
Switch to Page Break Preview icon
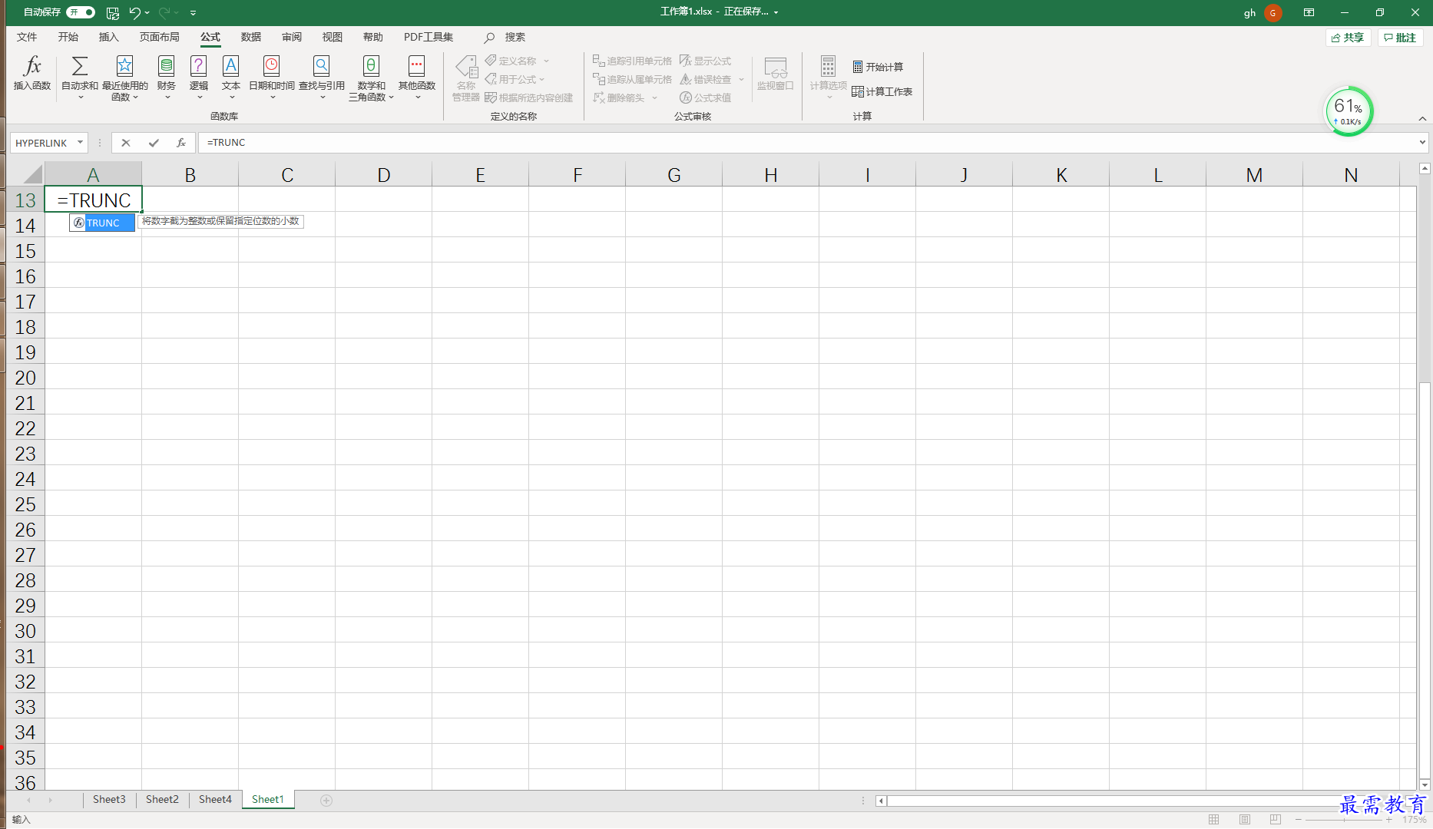[1276, 819]
